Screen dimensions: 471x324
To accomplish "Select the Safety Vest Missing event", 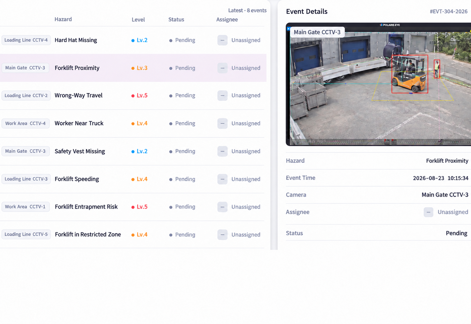I will tap(132, 151).
